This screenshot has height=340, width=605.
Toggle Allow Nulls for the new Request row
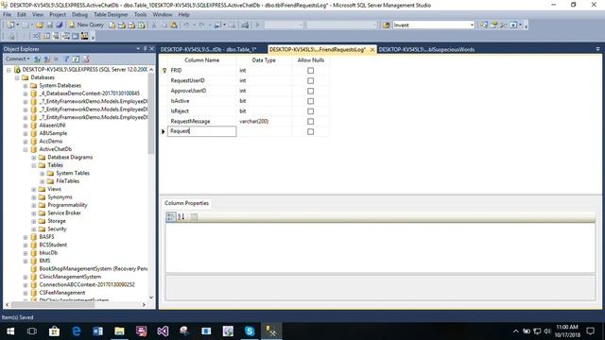(x=311, y=131)
